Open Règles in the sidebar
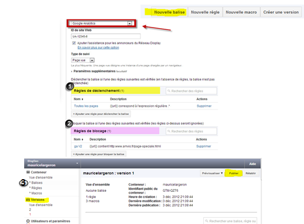The image size is (304, 224). (36, 188)
